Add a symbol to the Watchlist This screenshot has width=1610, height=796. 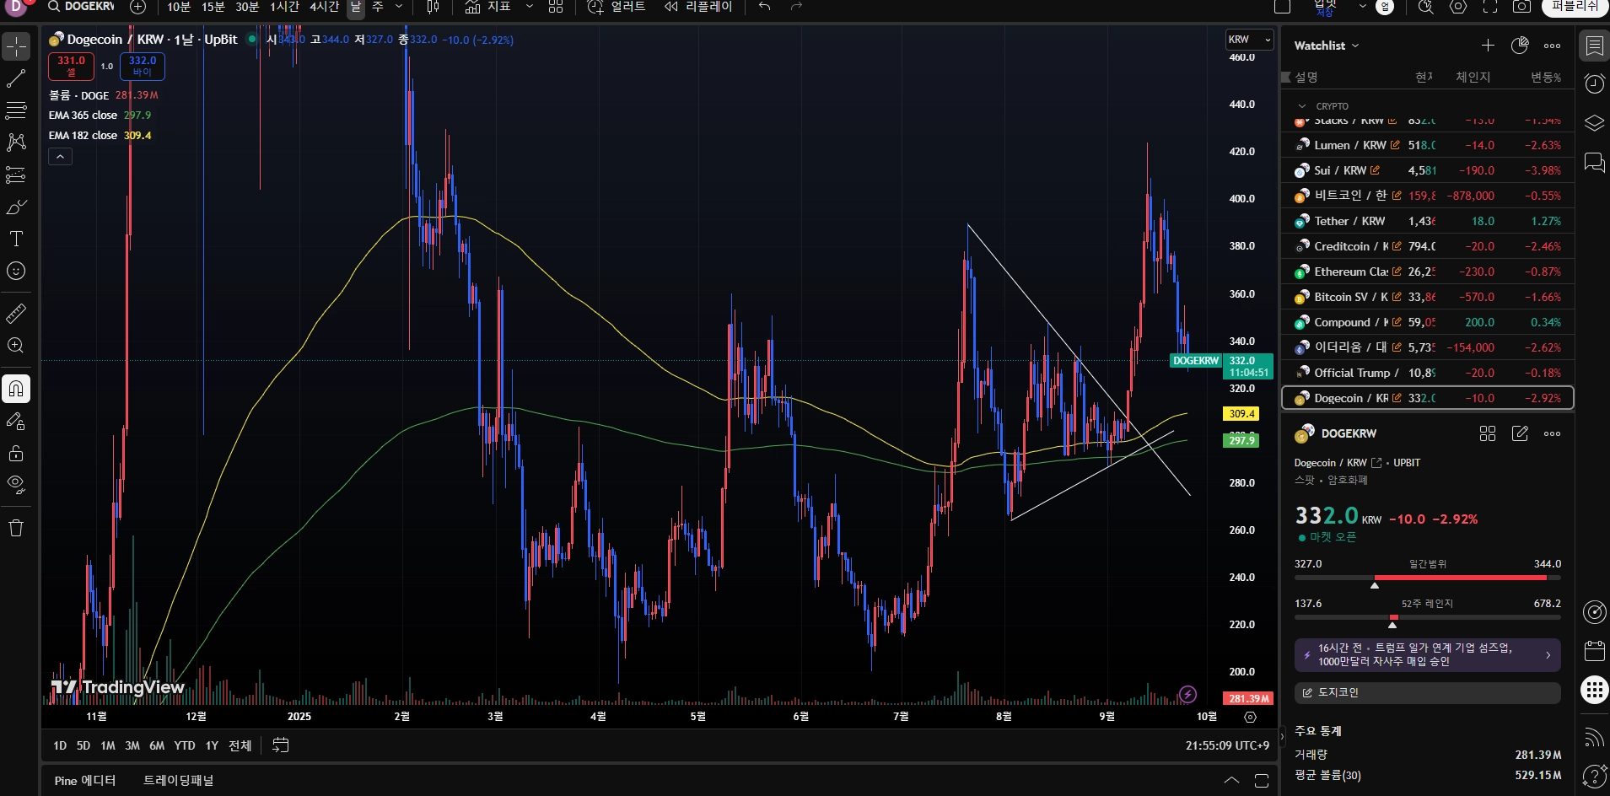(1488, 46)
